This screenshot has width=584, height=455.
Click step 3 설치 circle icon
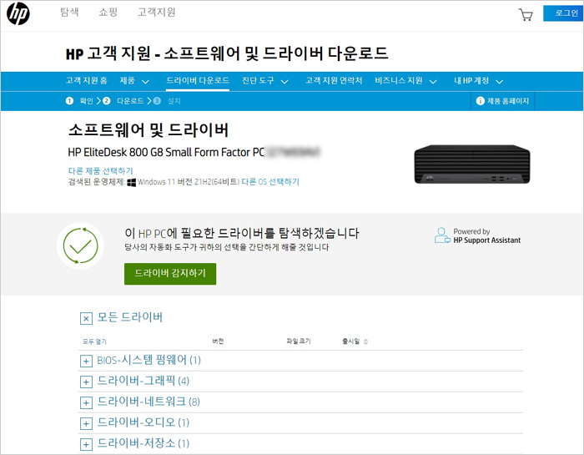click(157, 101)
